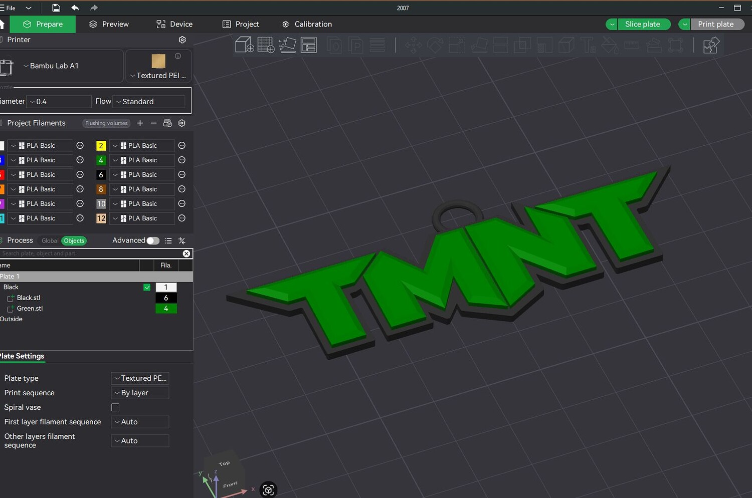The height and width of the screenshot is (498, 752).
Task: Click the view reset icon beside the view cube
Action: 269,489
